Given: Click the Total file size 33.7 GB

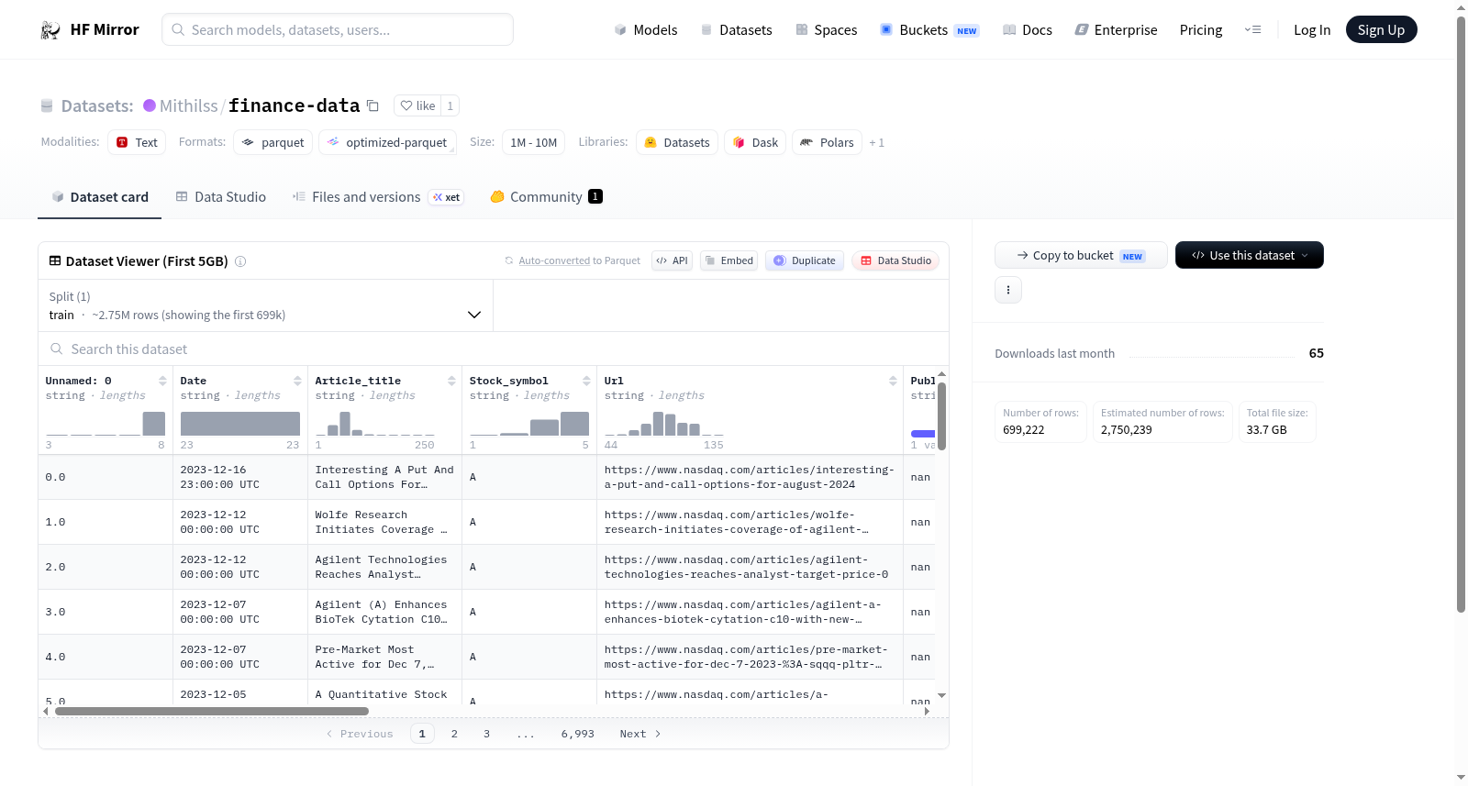Looking at the screenshot, I should point(1277,422).
